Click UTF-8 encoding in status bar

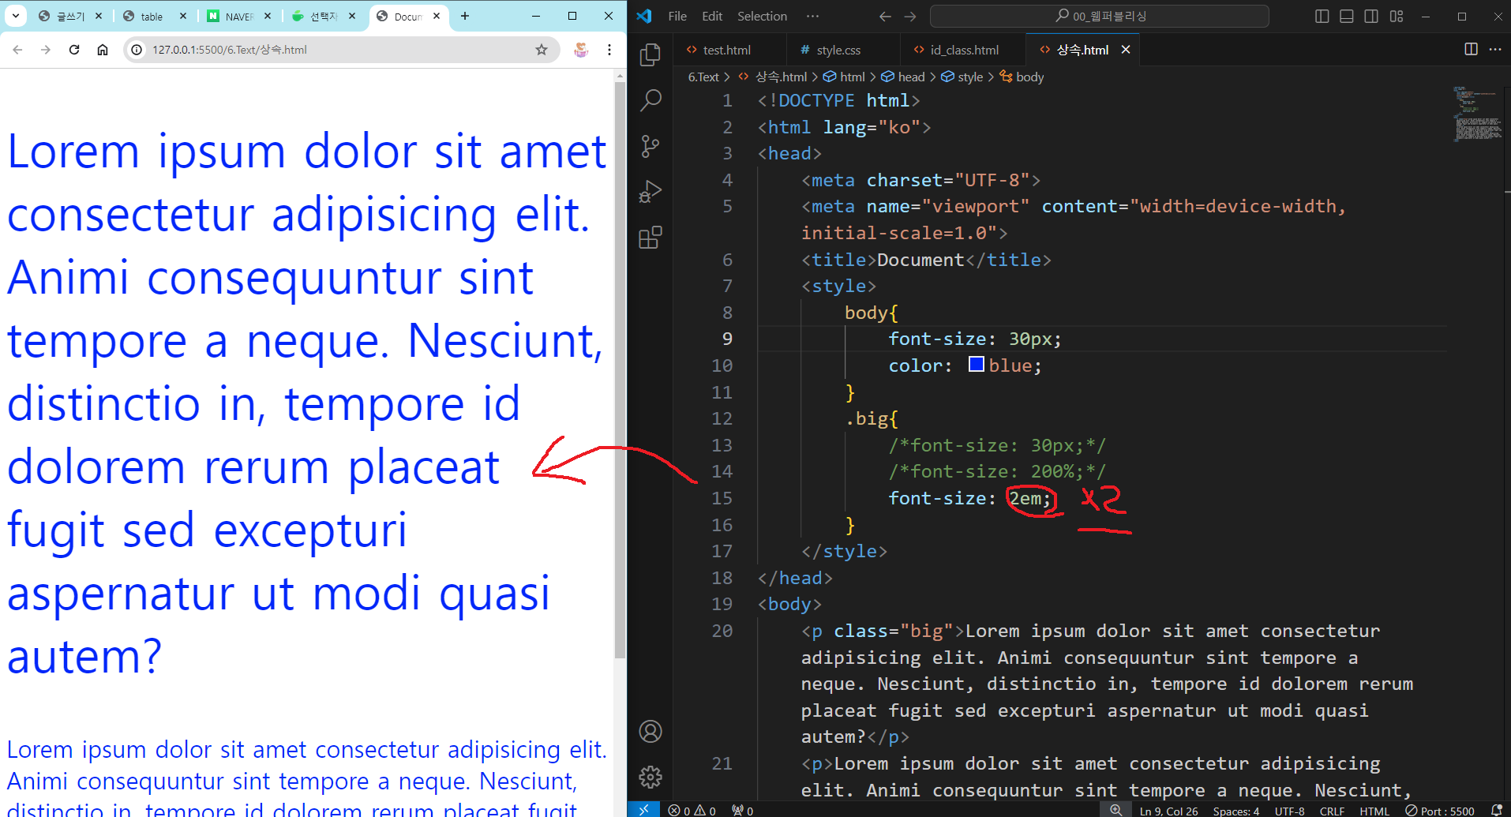pos(1290,811)
